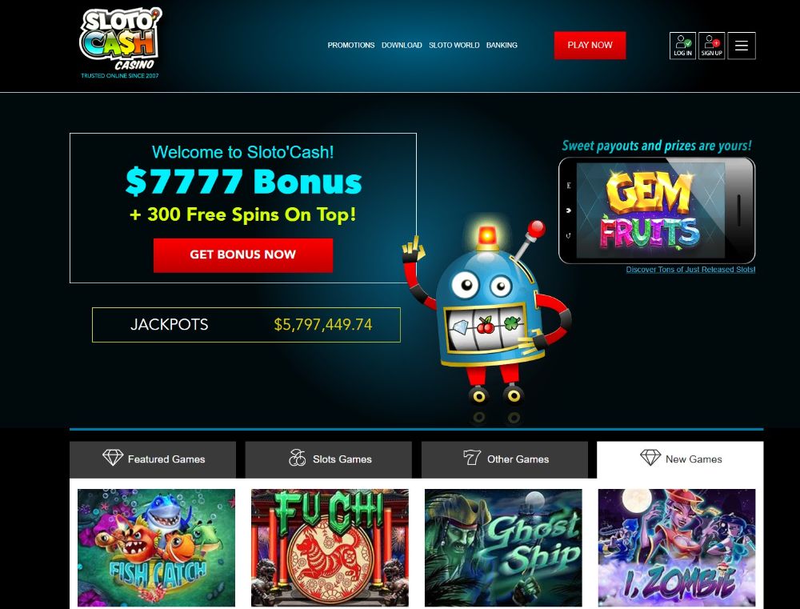Click the diamond icon on New Games
Viewport: 800px width, 609px height.
click(650, 458)
